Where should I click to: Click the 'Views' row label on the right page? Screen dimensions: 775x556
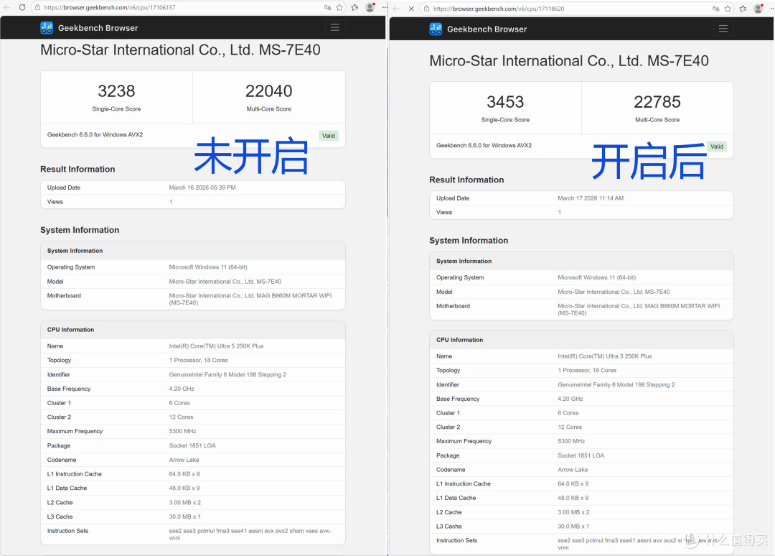(444, 212)
